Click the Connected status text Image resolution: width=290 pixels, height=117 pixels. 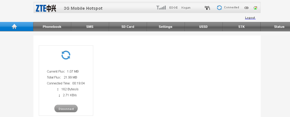pyautogui.click(x=231, y=7)
